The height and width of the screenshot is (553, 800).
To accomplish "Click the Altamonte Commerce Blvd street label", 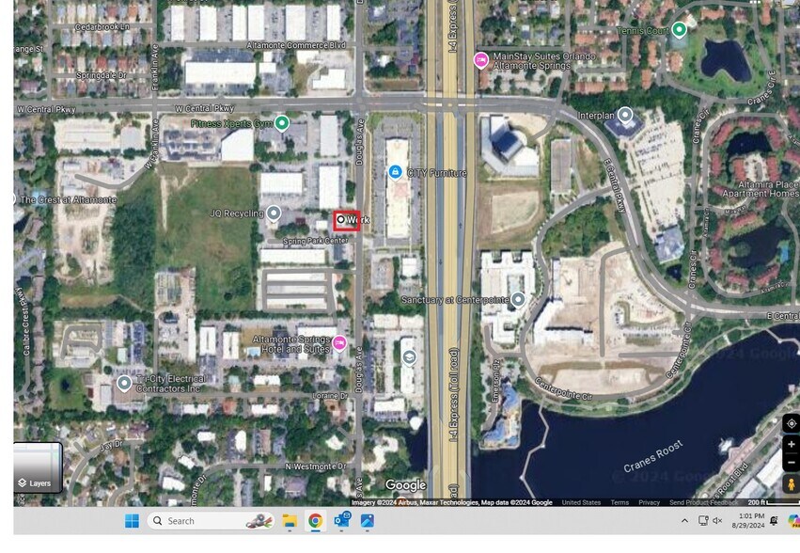I will (296, 45).
